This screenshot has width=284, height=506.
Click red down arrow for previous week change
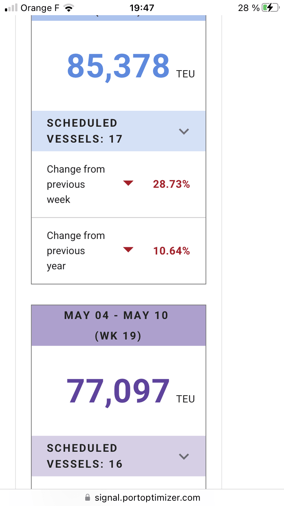128,184
